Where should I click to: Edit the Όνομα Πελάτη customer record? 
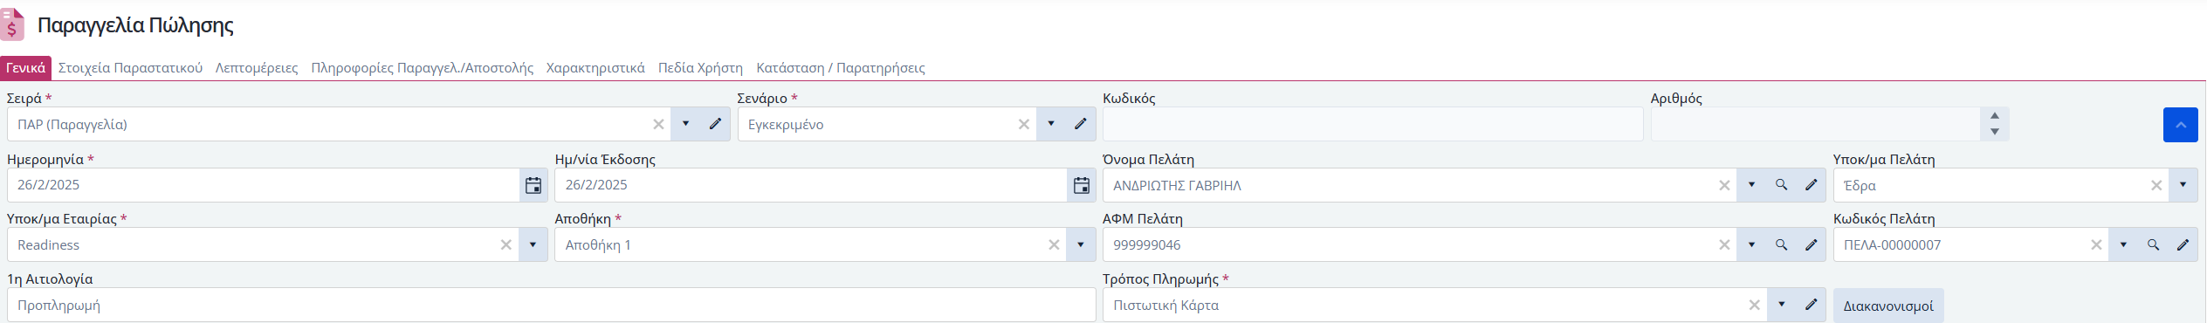(1811, 185)
